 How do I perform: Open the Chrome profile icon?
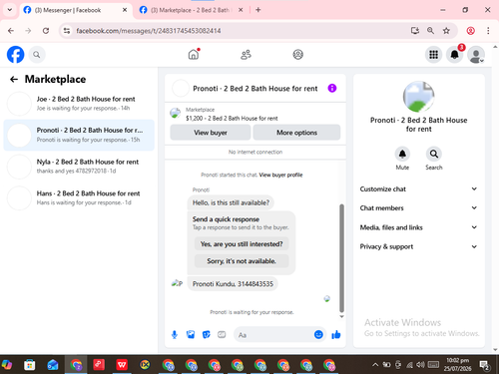coord(470,31)
